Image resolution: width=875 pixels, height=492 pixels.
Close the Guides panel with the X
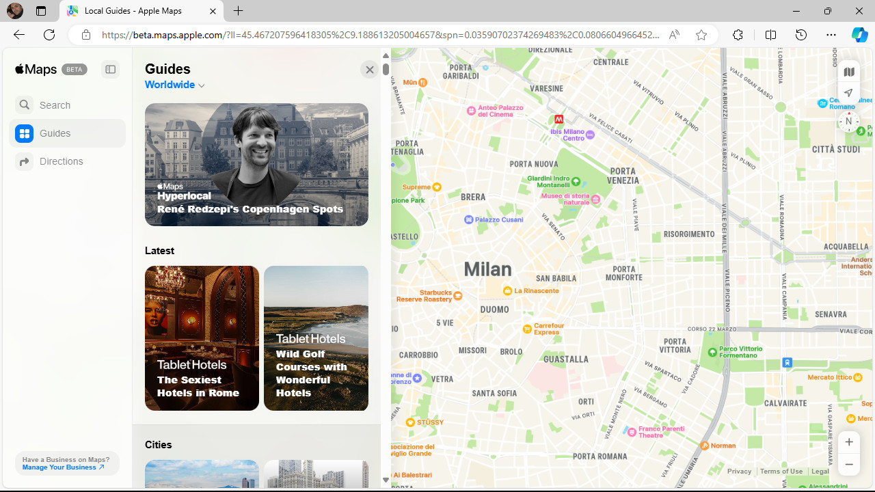click(x=370, y=69)
